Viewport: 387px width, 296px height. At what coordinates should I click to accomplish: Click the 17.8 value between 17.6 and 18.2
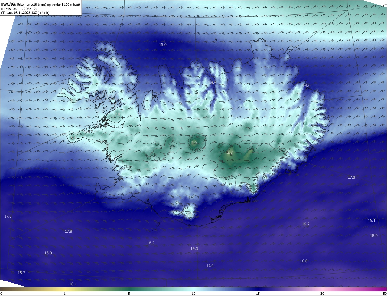point(68,231)
